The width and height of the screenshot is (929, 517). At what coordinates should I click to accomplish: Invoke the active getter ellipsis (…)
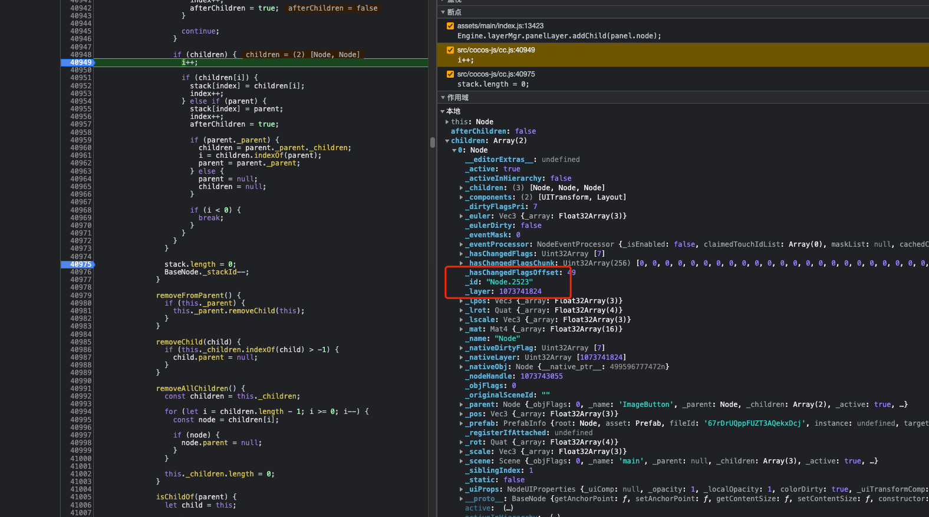[x=508, y=508]
